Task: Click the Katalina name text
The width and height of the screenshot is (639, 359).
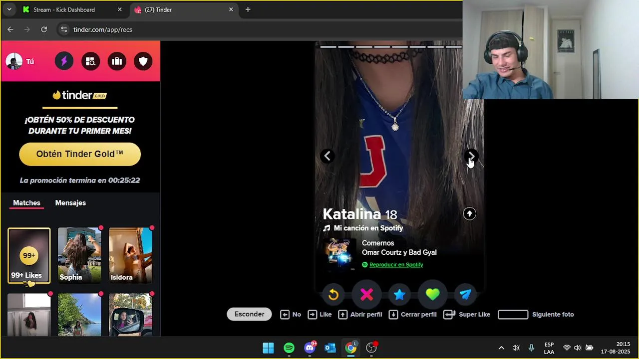Action: point(352,214)
